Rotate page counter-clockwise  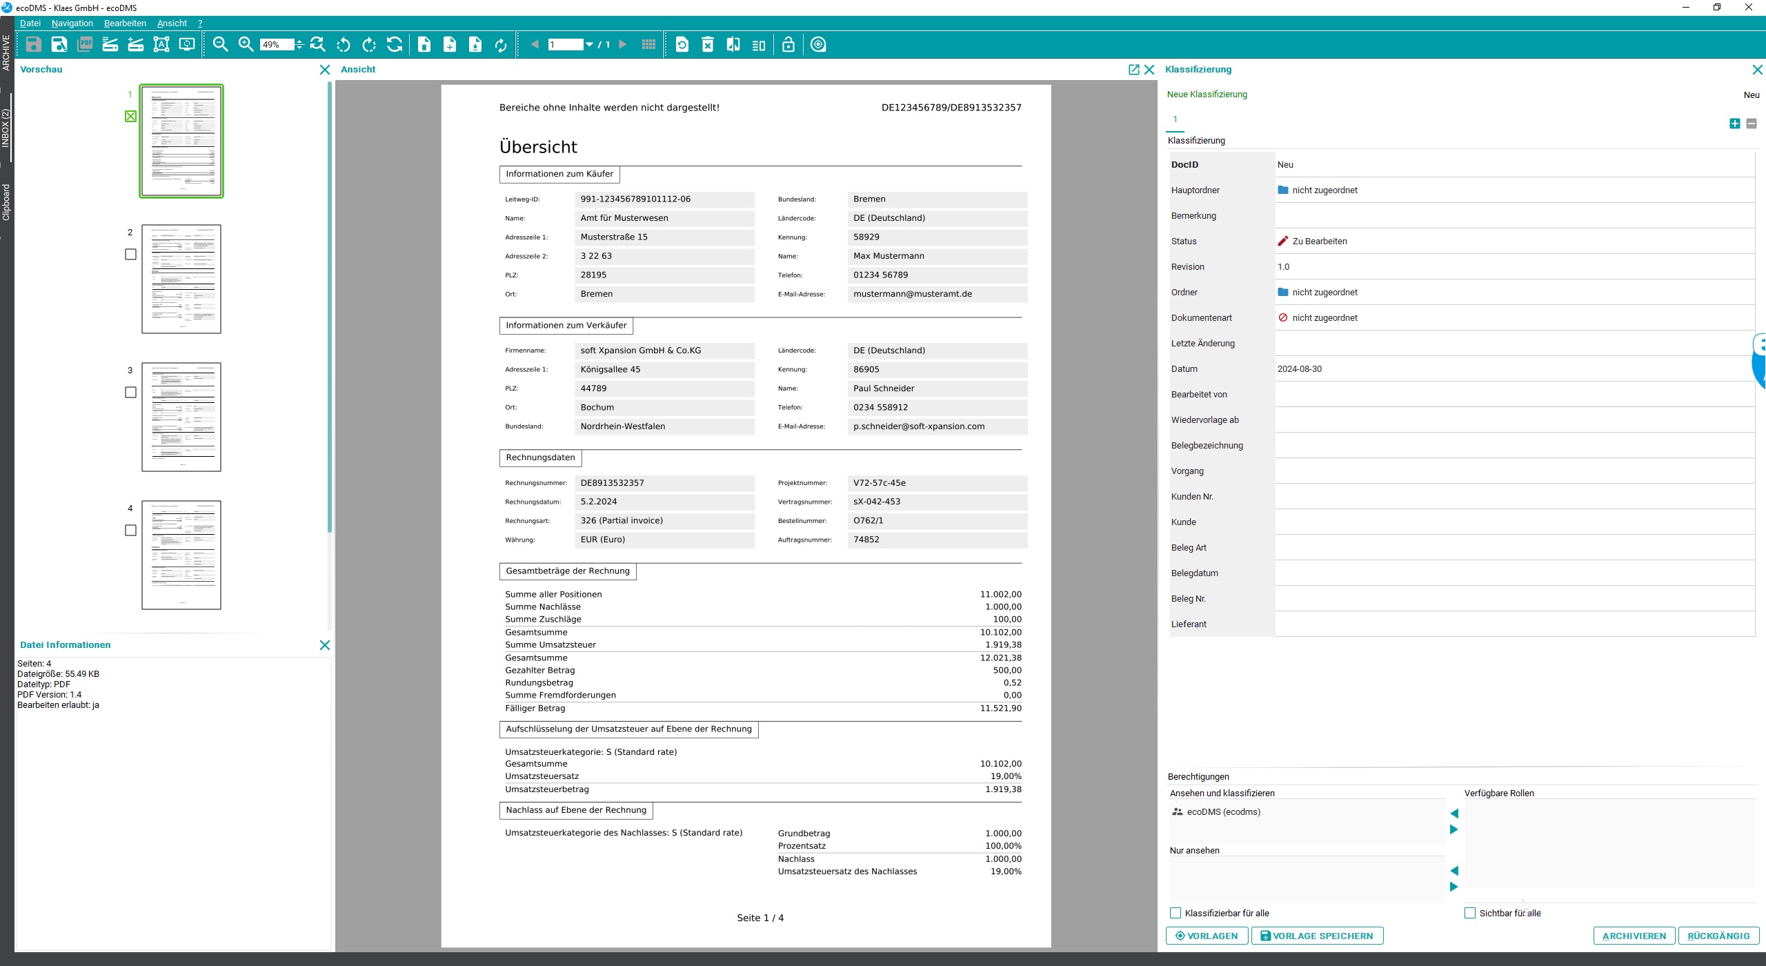pos(344,45)
